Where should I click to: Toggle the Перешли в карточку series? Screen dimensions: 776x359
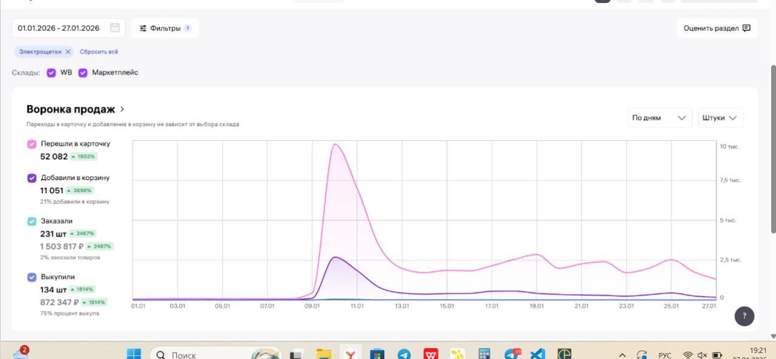point(32,144)
